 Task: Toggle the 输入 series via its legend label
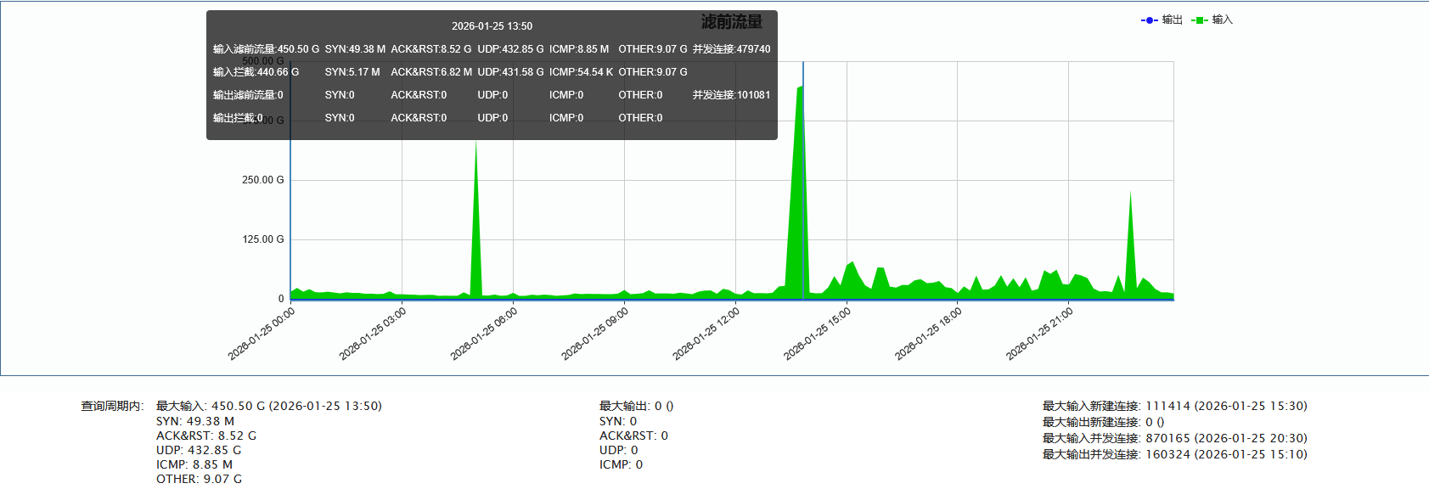point(1223,20)
